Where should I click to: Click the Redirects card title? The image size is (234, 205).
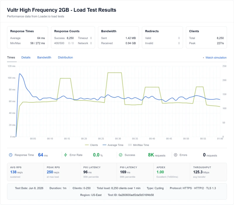pyautogui.click(x=152, y=31)
